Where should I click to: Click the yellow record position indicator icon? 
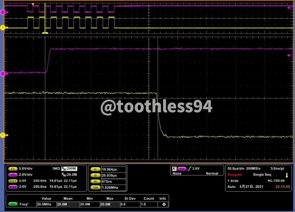(287, 175)
